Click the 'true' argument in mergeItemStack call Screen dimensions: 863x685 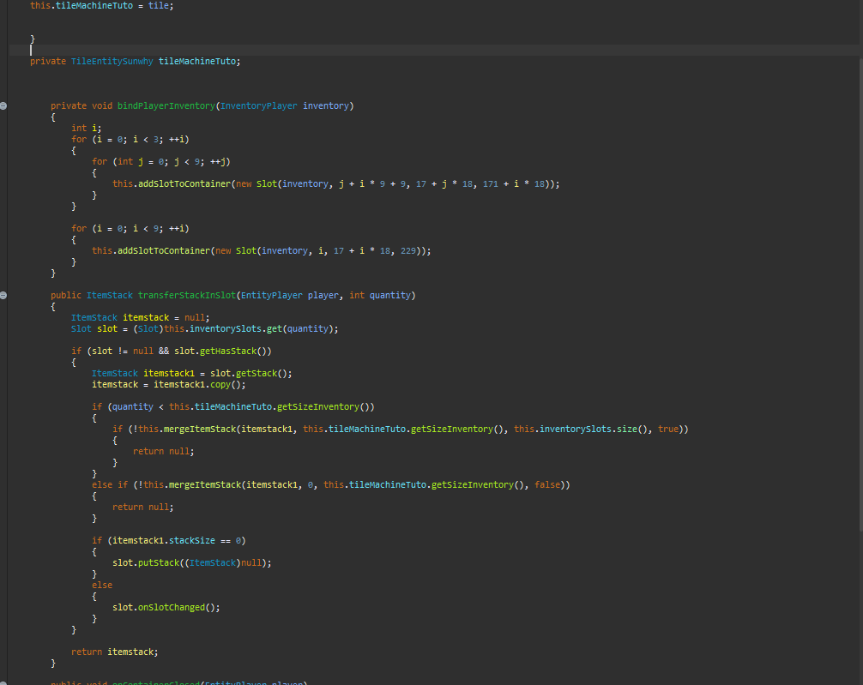(668, 429)
